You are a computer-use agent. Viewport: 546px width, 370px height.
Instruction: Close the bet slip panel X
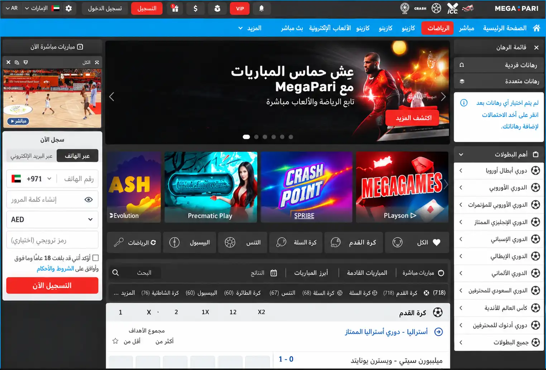[536, 47]
